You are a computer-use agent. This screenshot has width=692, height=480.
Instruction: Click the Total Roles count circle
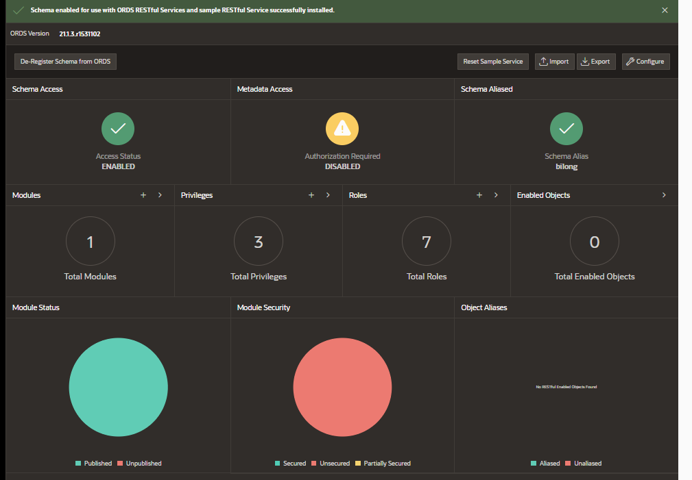click(427, 241)
